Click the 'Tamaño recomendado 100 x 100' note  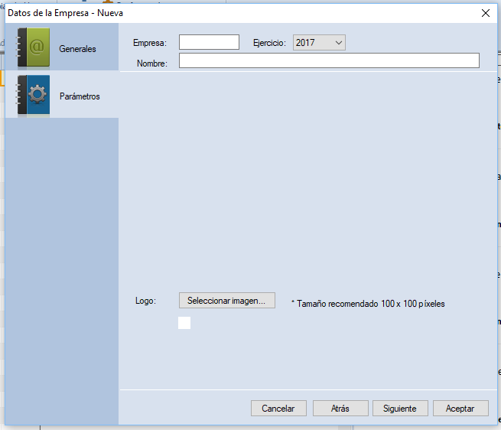click(368, 304)
